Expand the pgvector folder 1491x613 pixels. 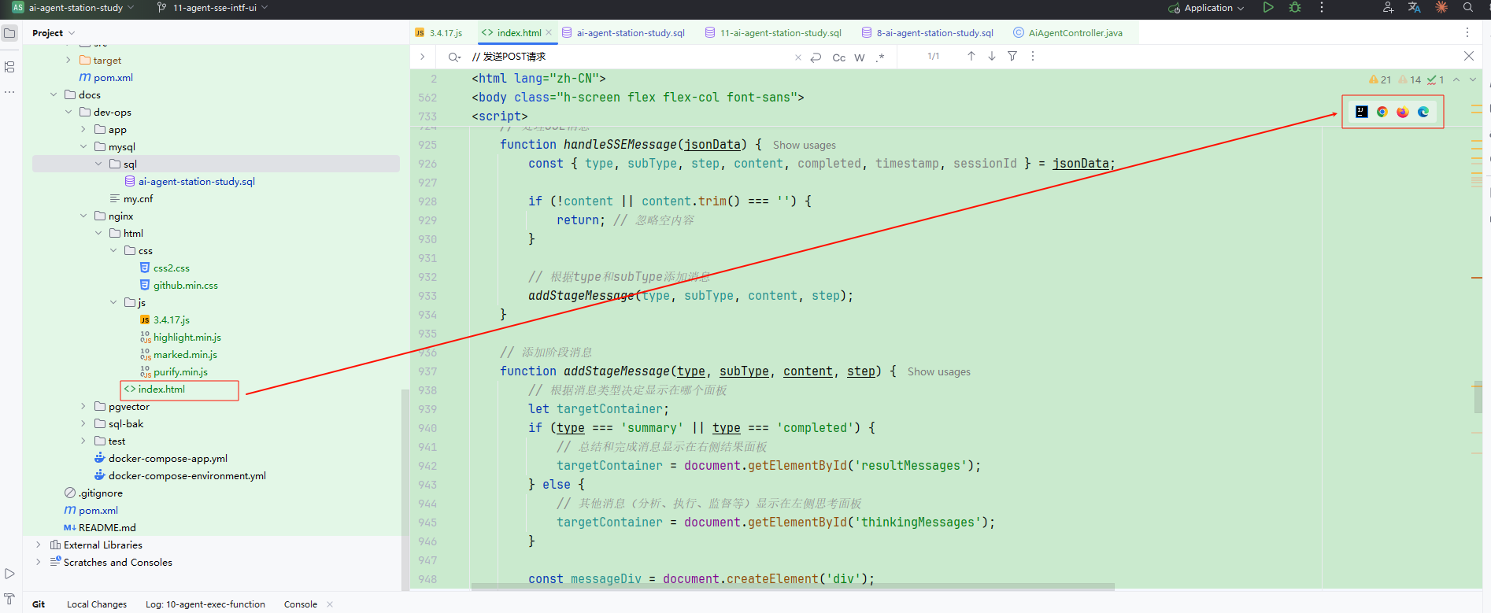click(x=83, y=407)
